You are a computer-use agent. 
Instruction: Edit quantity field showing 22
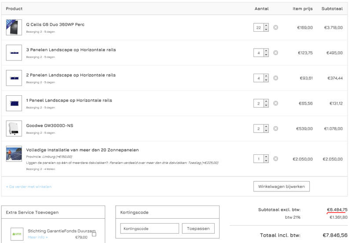coord(259,27)
